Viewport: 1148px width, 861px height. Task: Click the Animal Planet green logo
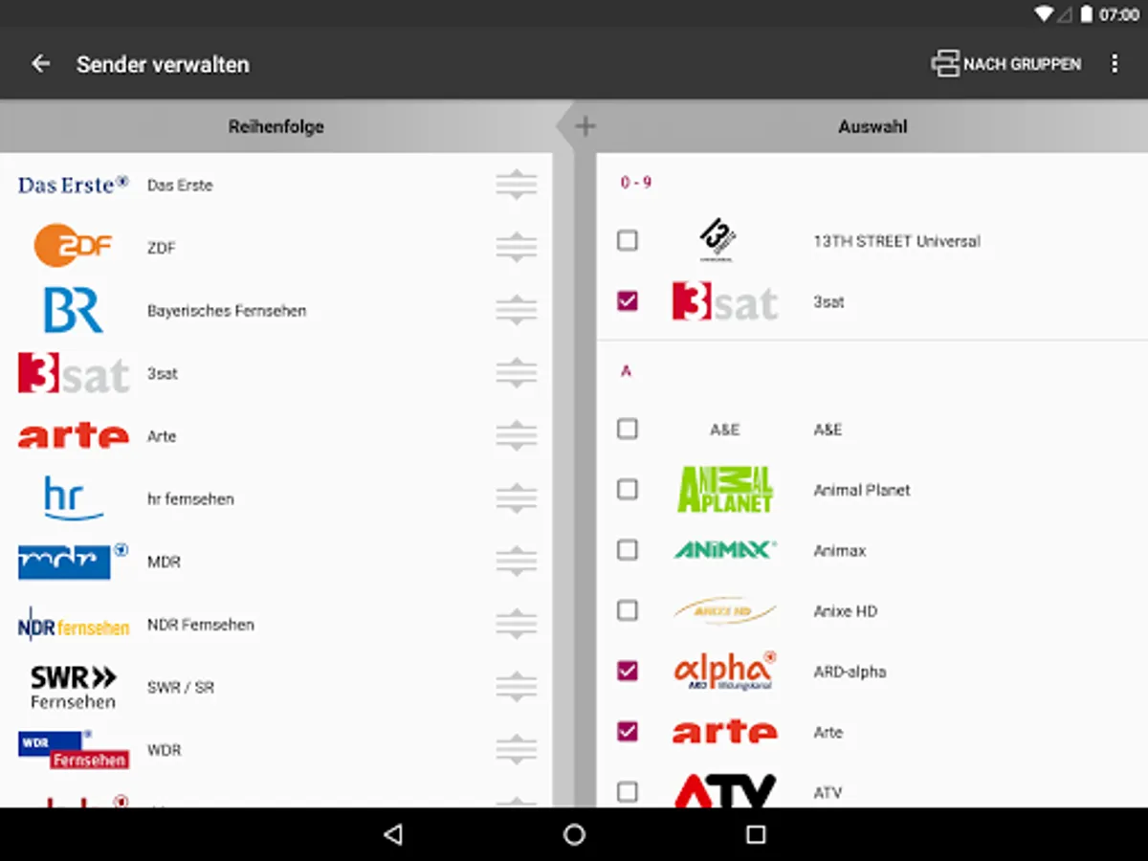coord(724,489)
